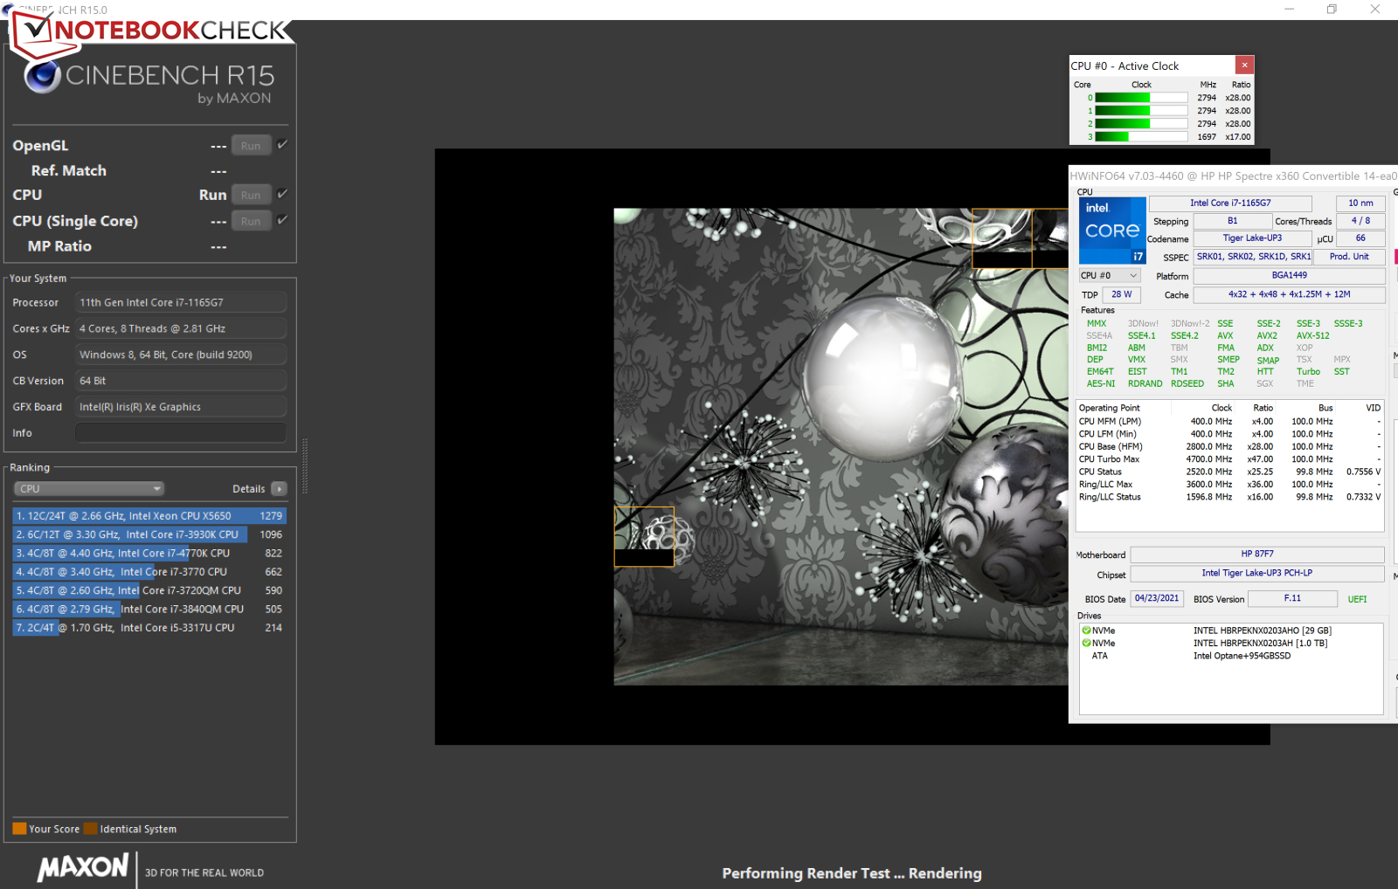1398x889 pixels.
Task: Expand the CPU #0 selector in HWiNFO
Action: pos(1109,276)
